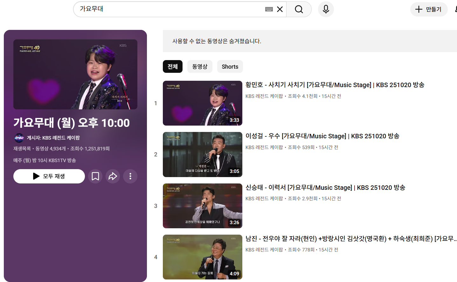Open channel name under 남진 video

tap(264, 250)
